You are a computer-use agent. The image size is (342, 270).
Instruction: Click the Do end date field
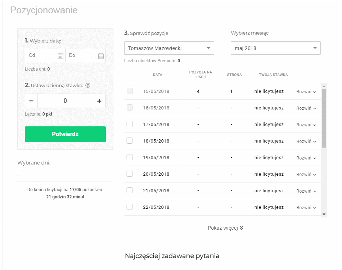tap(86, 55)
